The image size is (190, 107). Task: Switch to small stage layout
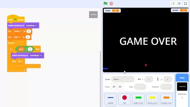173,4
